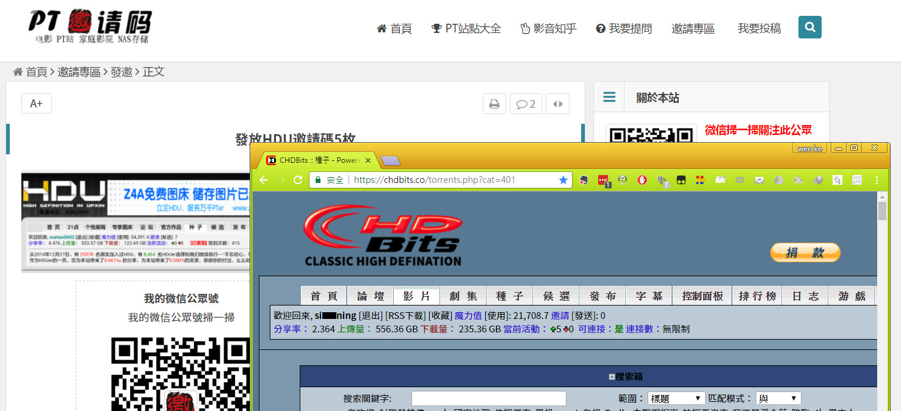
Task: Open 我要提問 in the top navigation
Action: [x=624, y=29]
